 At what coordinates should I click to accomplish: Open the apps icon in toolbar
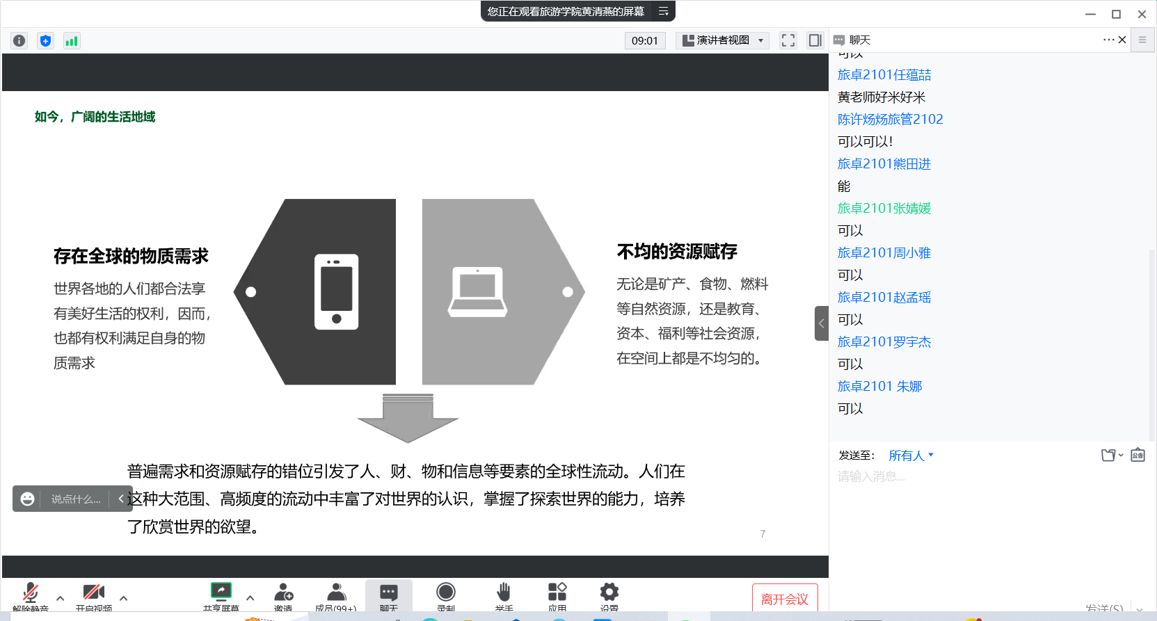pos(557,593)
